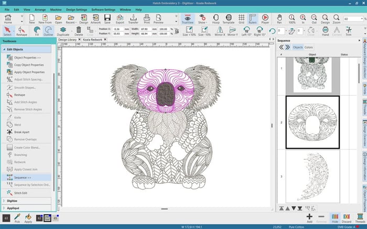Select object 3 thumbnail in Sequence list

(312, 176)
